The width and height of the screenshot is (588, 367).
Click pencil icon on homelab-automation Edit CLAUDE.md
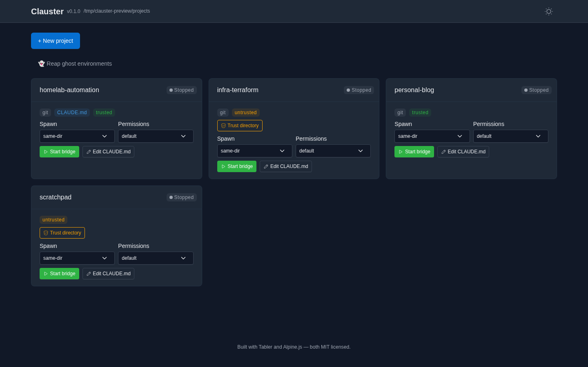coord(89,152)
